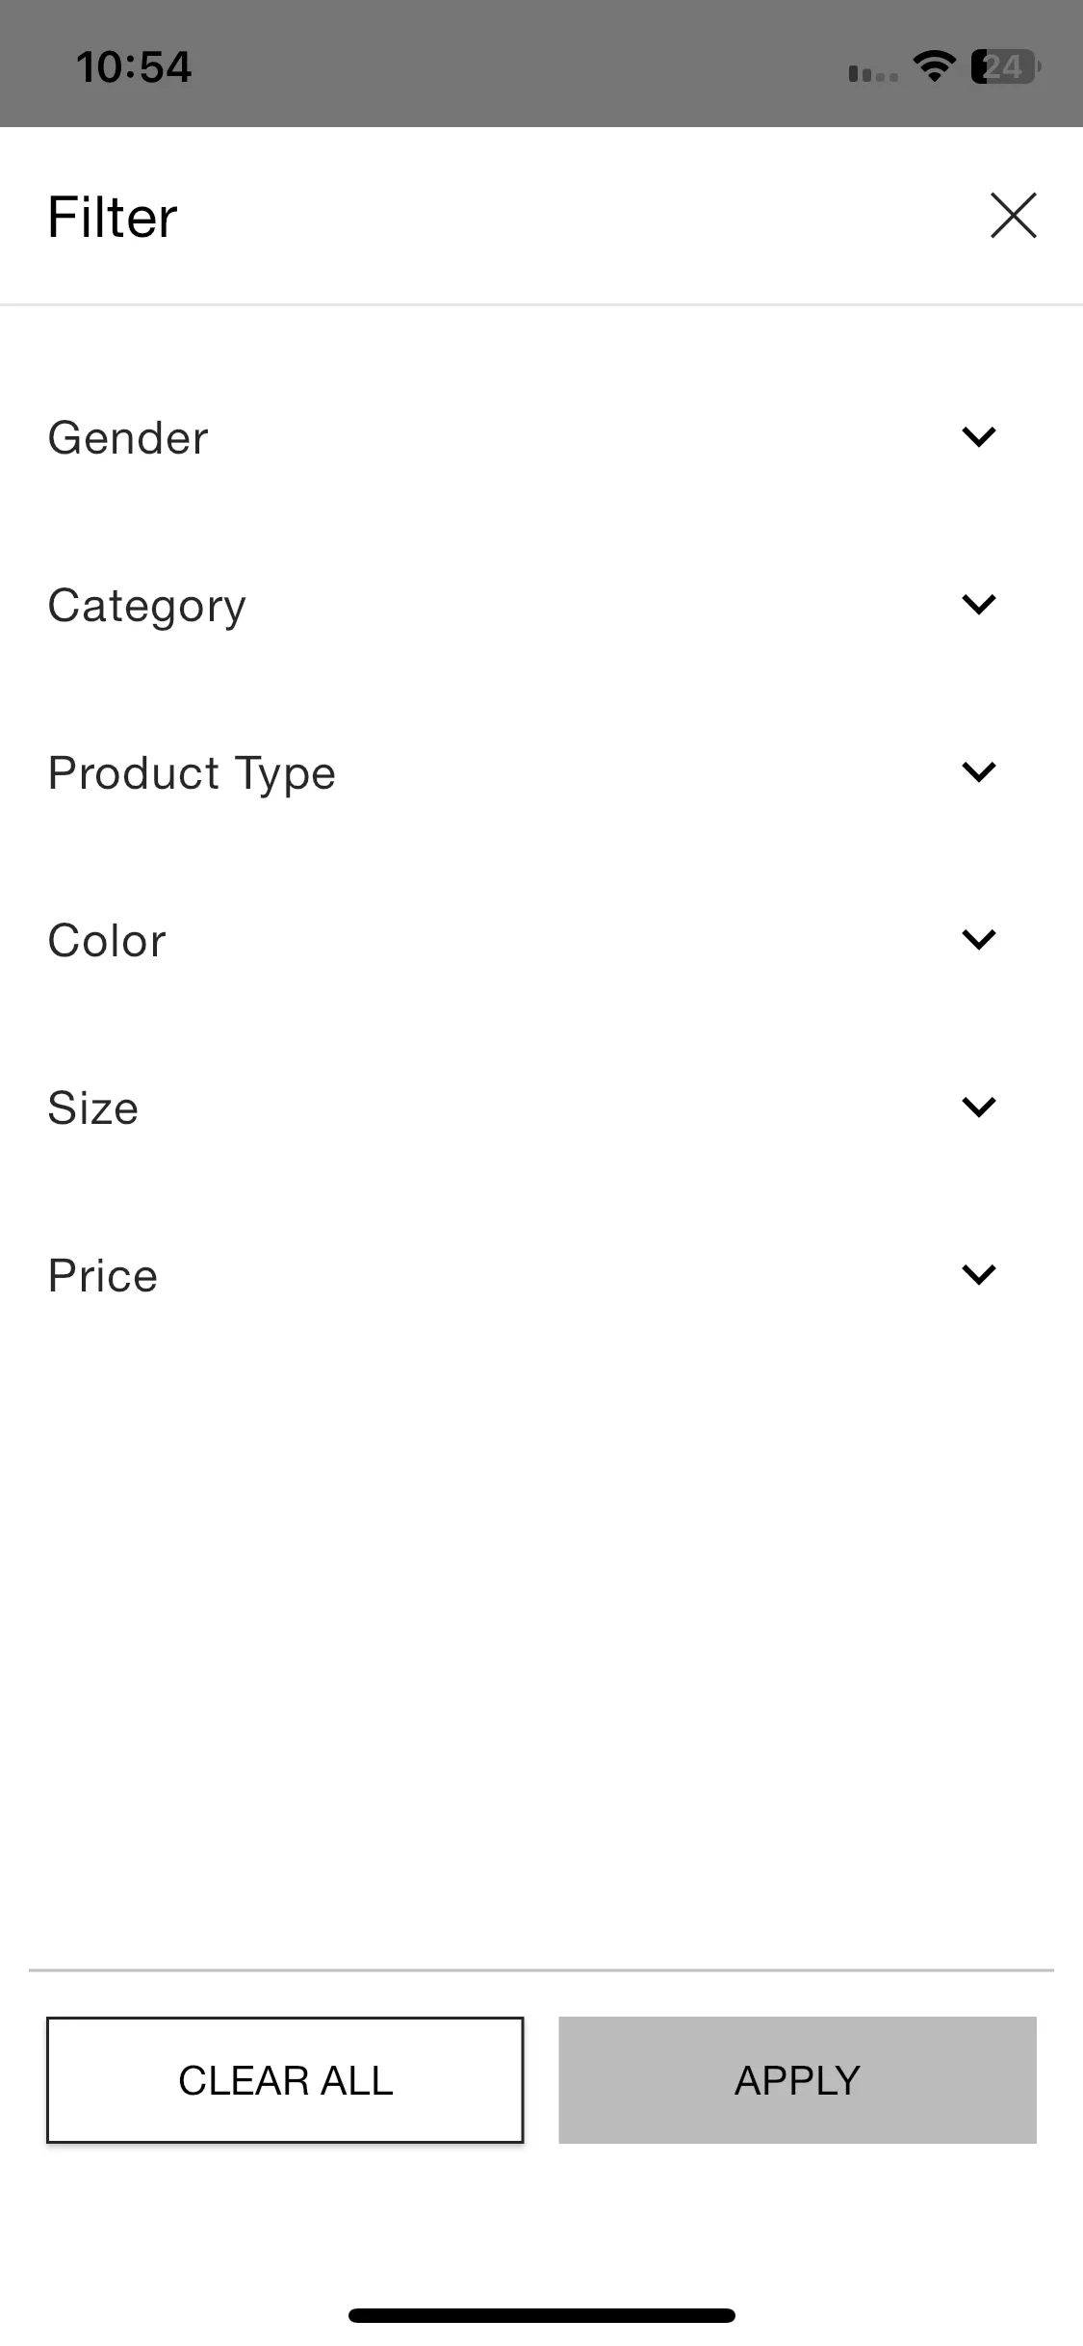Viewport: 1083px width, 2346px height.
Task: Tap the cellular signal bars icon
Action: click(873, 73)
